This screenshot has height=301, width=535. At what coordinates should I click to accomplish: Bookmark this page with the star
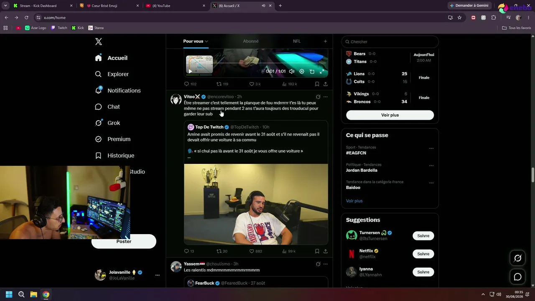(x=459, y=18)
